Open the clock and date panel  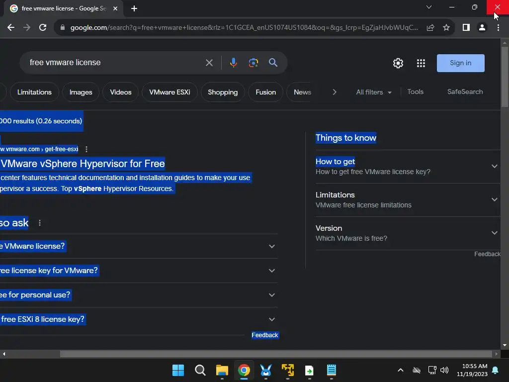472,370
